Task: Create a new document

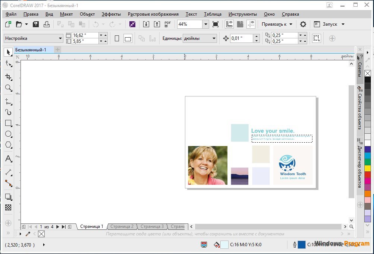Action: point(8,24)
